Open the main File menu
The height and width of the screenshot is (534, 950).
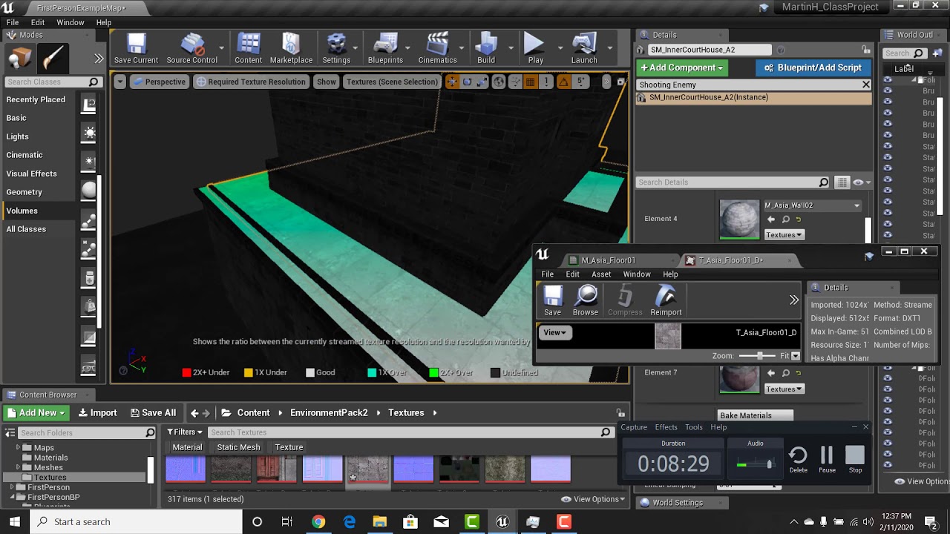[x=13, y=22]
